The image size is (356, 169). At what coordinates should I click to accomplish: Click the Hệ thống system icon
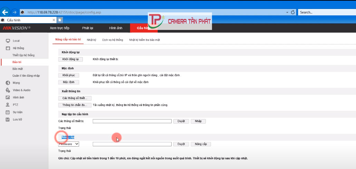click(8, 48)
